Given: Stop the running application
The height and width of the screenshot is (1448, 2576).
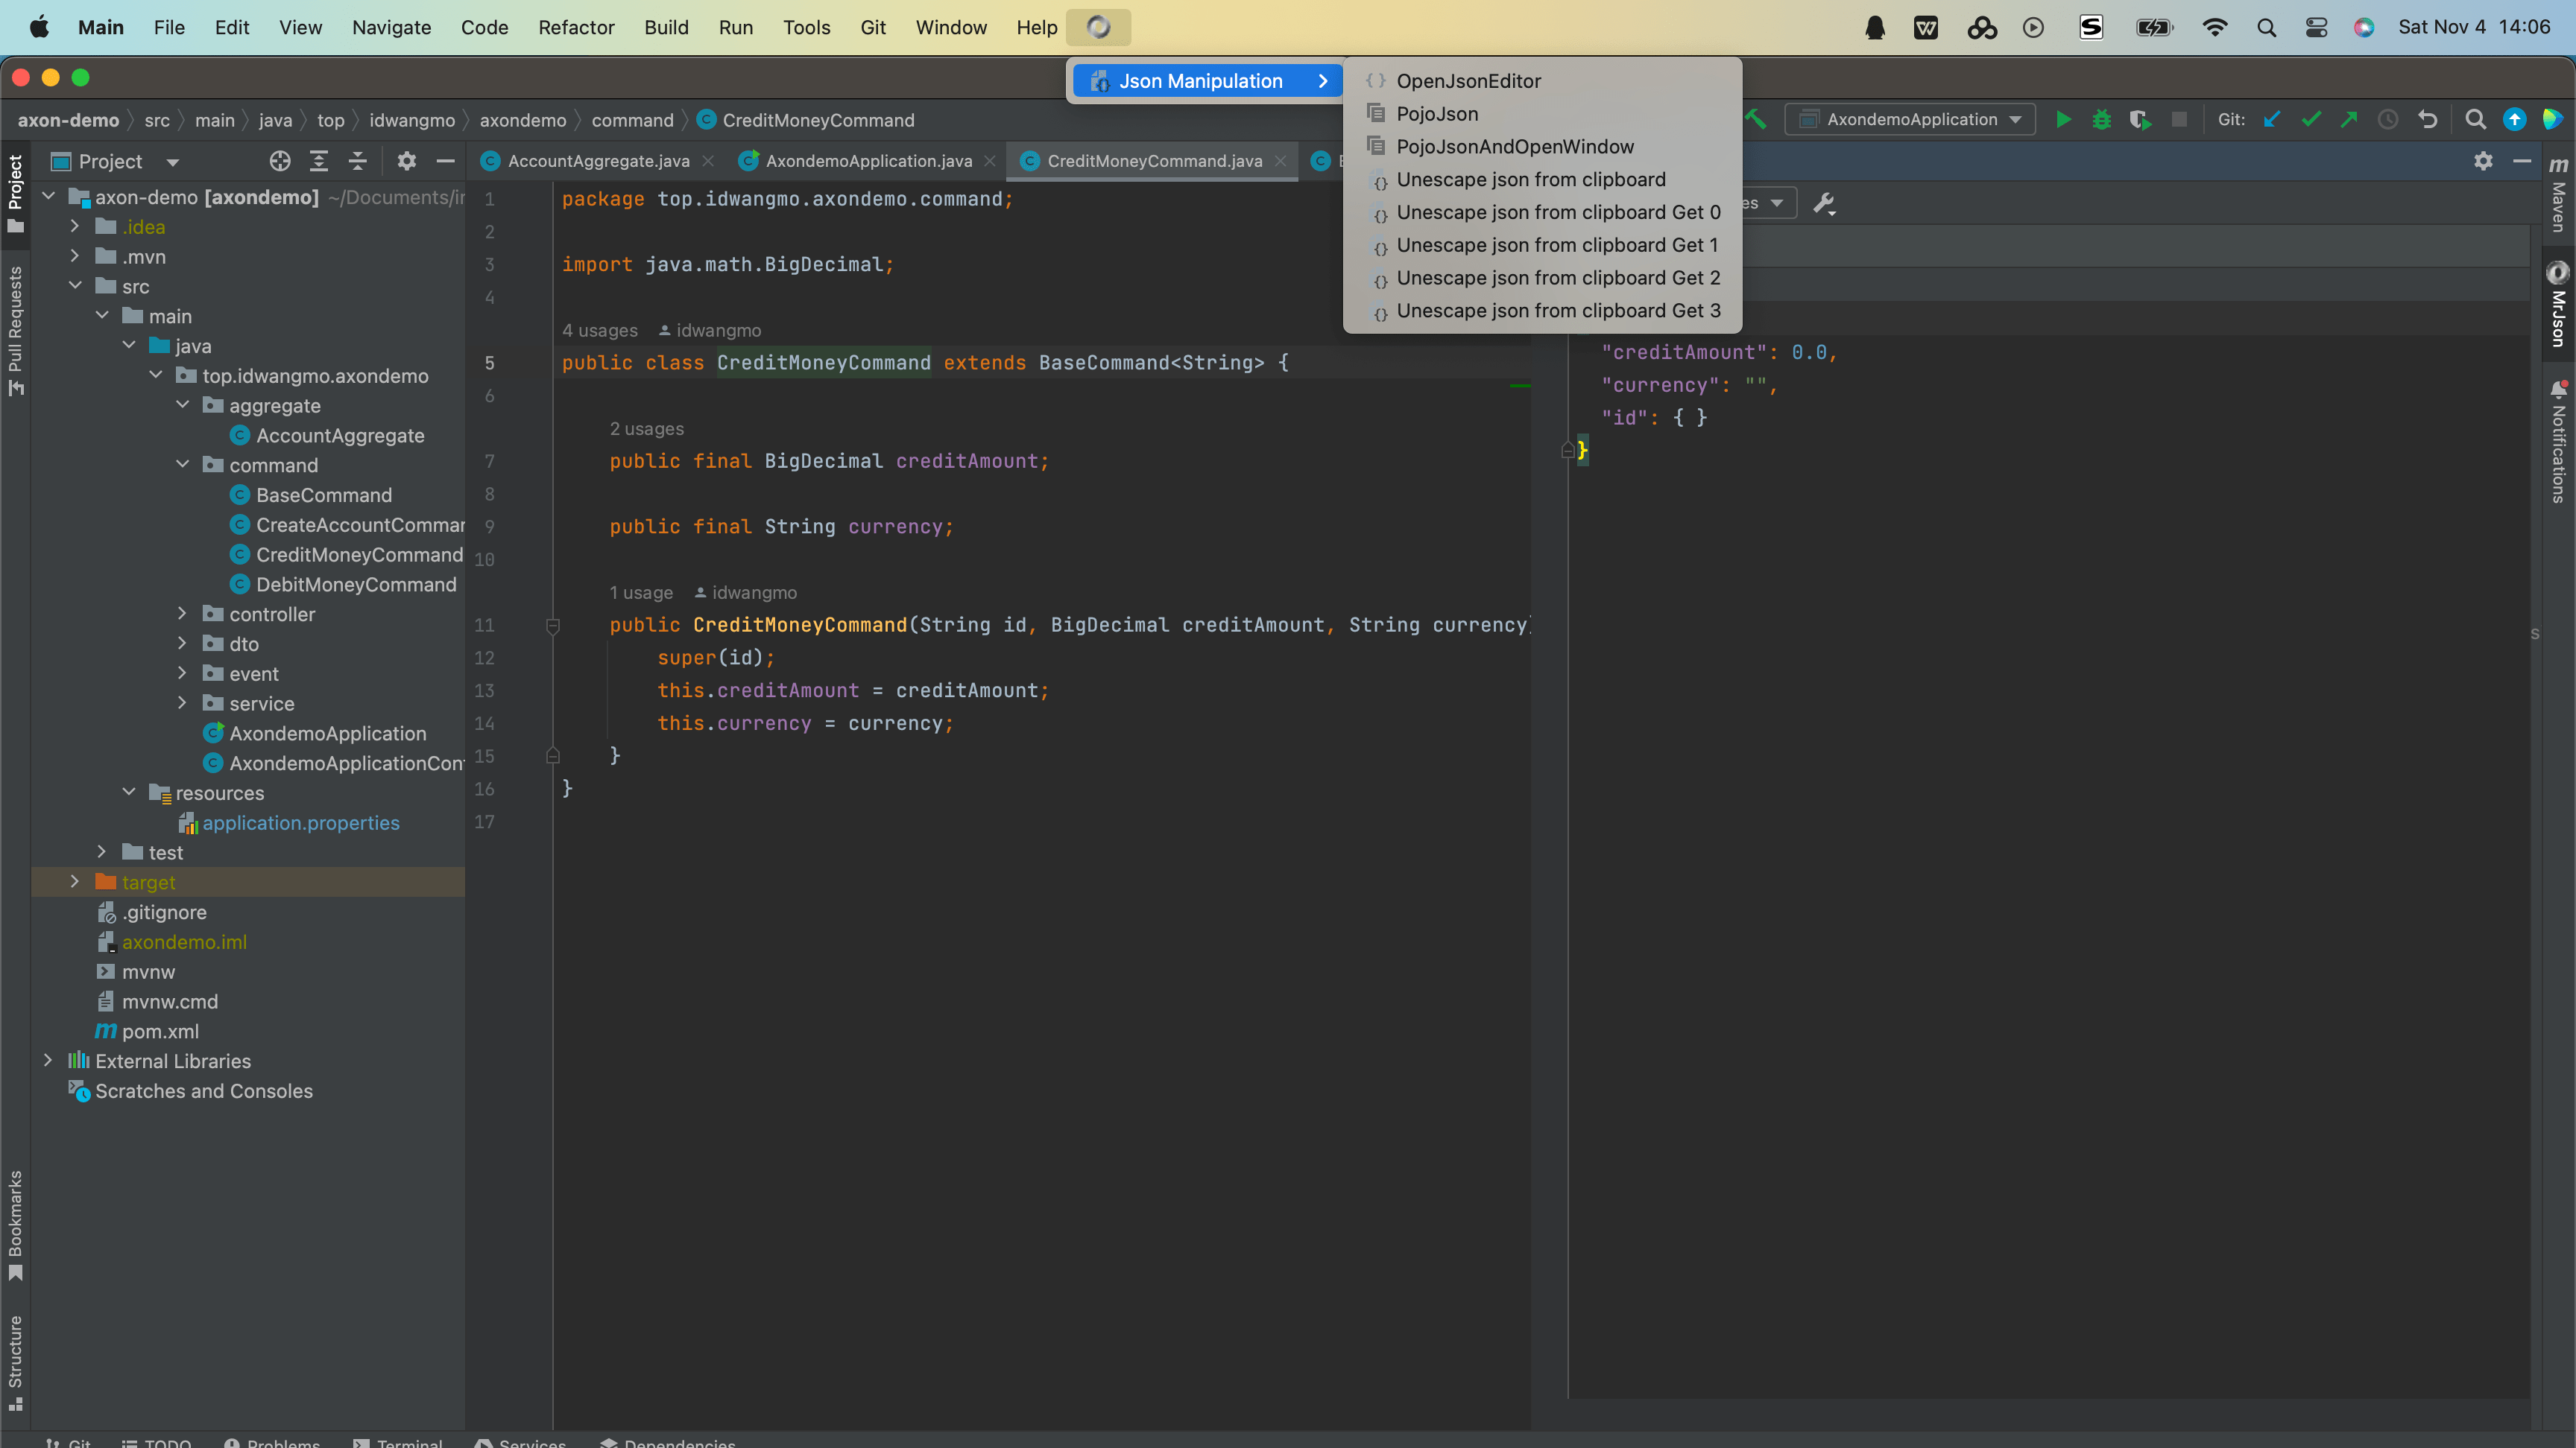Looking at the screenshot, I should click(x=2180, y=119).
